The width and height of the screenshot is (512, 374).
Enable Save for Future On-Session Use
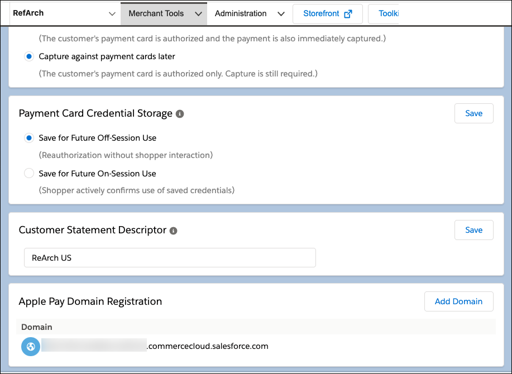click(x=28, y=173)
